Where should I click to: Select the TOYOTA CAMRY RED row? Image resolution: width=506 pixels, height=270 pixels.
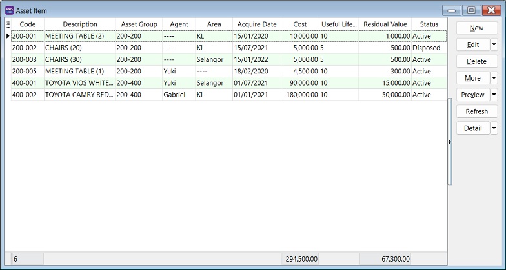click(x=78, y=95)
